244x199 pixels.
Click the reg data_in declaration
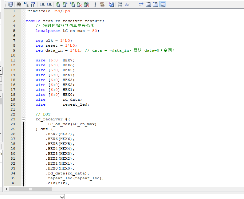(x=59, y=51)
